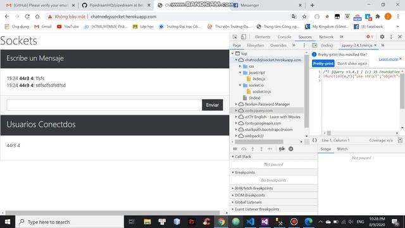
Task: Open index.js in the file tree
Action: [259, 79]
